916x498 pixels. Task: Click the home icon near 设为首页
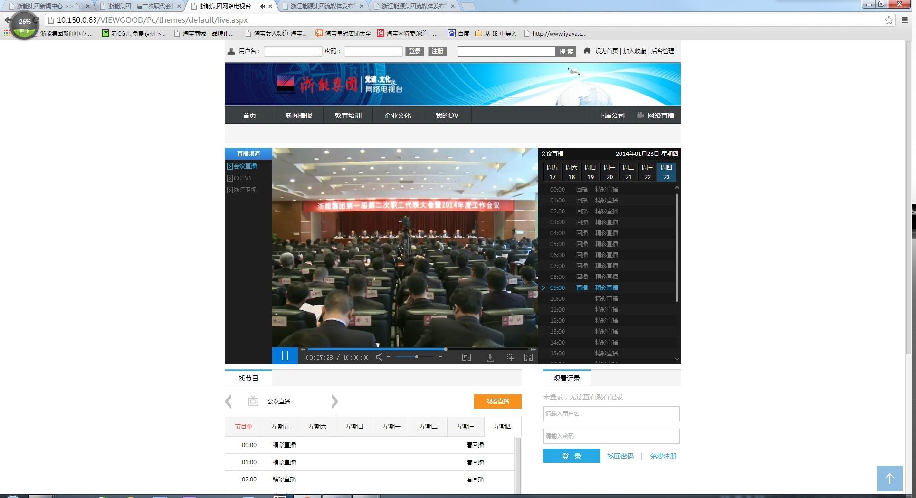[x=587, y=51]
